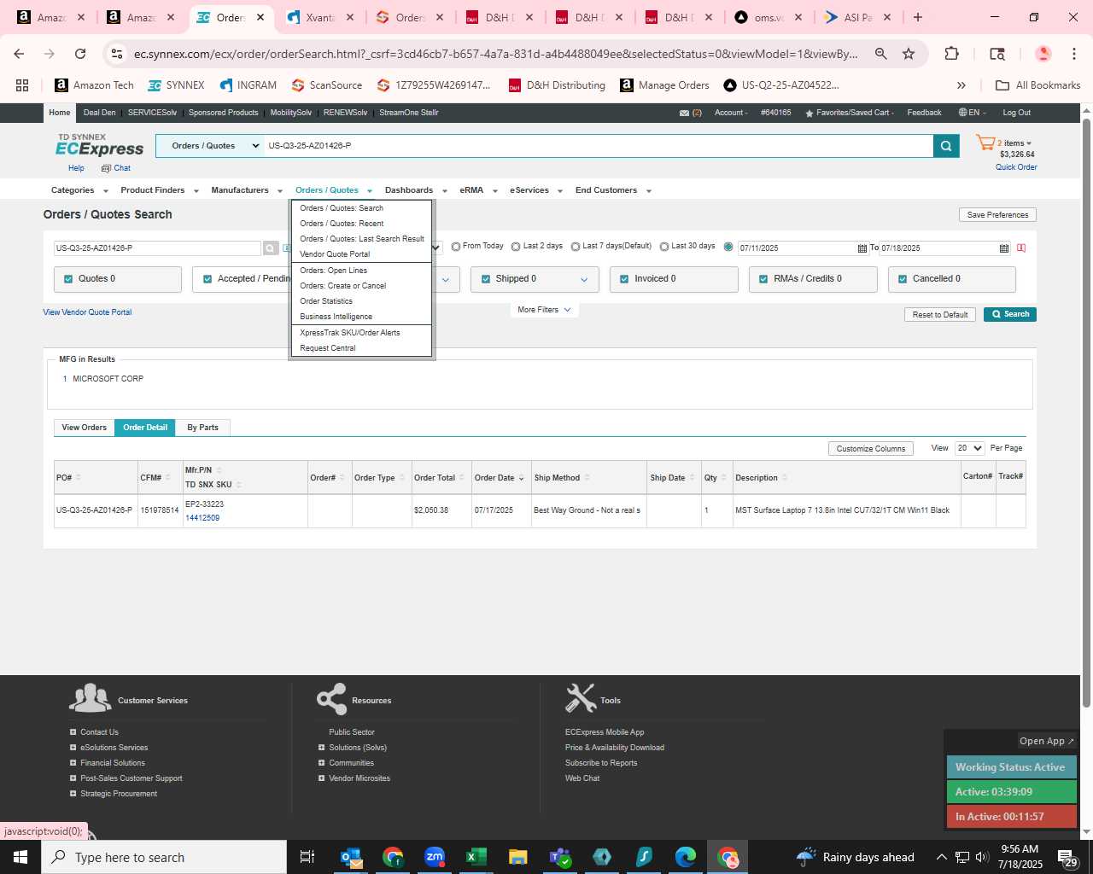Expand the Manufacturers menu

(x=247, y=190)
